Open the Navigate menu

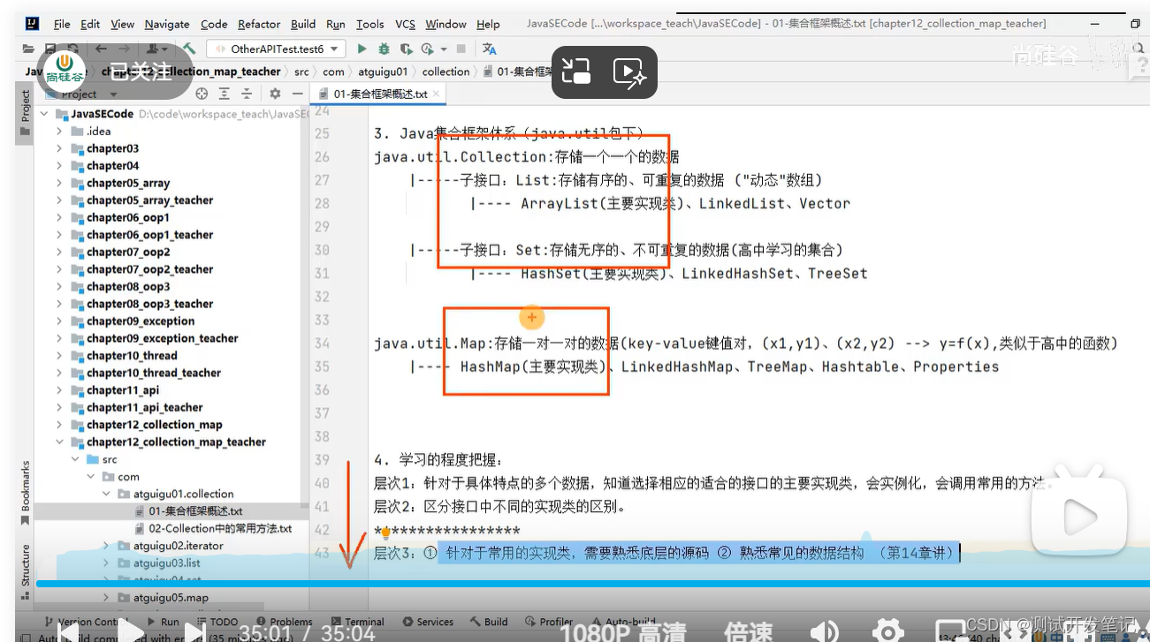167,24
